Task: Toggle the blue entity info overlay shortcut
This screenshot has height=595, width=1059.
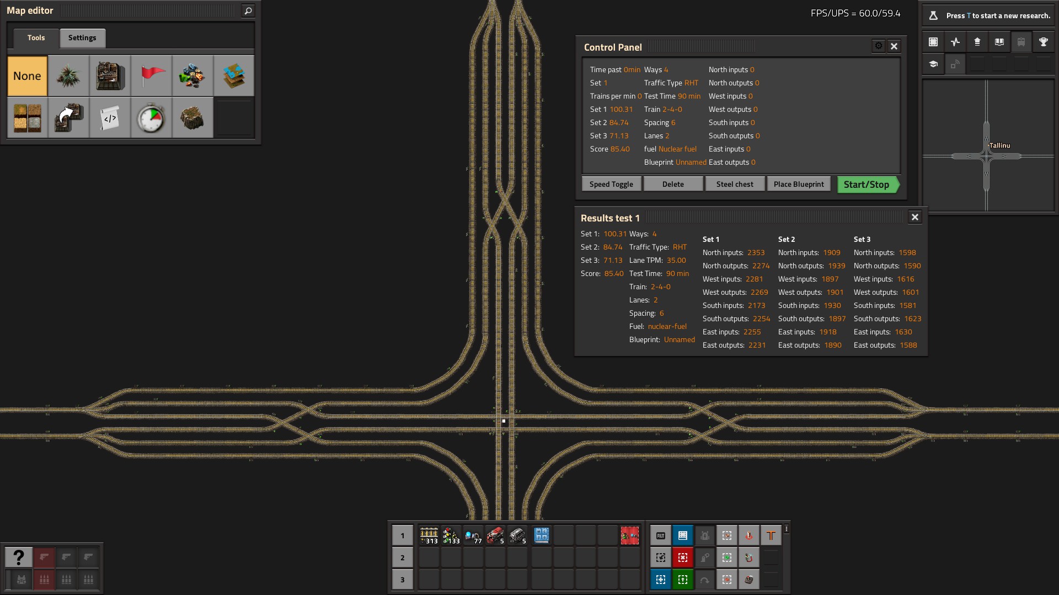Action: pos(683,535)
